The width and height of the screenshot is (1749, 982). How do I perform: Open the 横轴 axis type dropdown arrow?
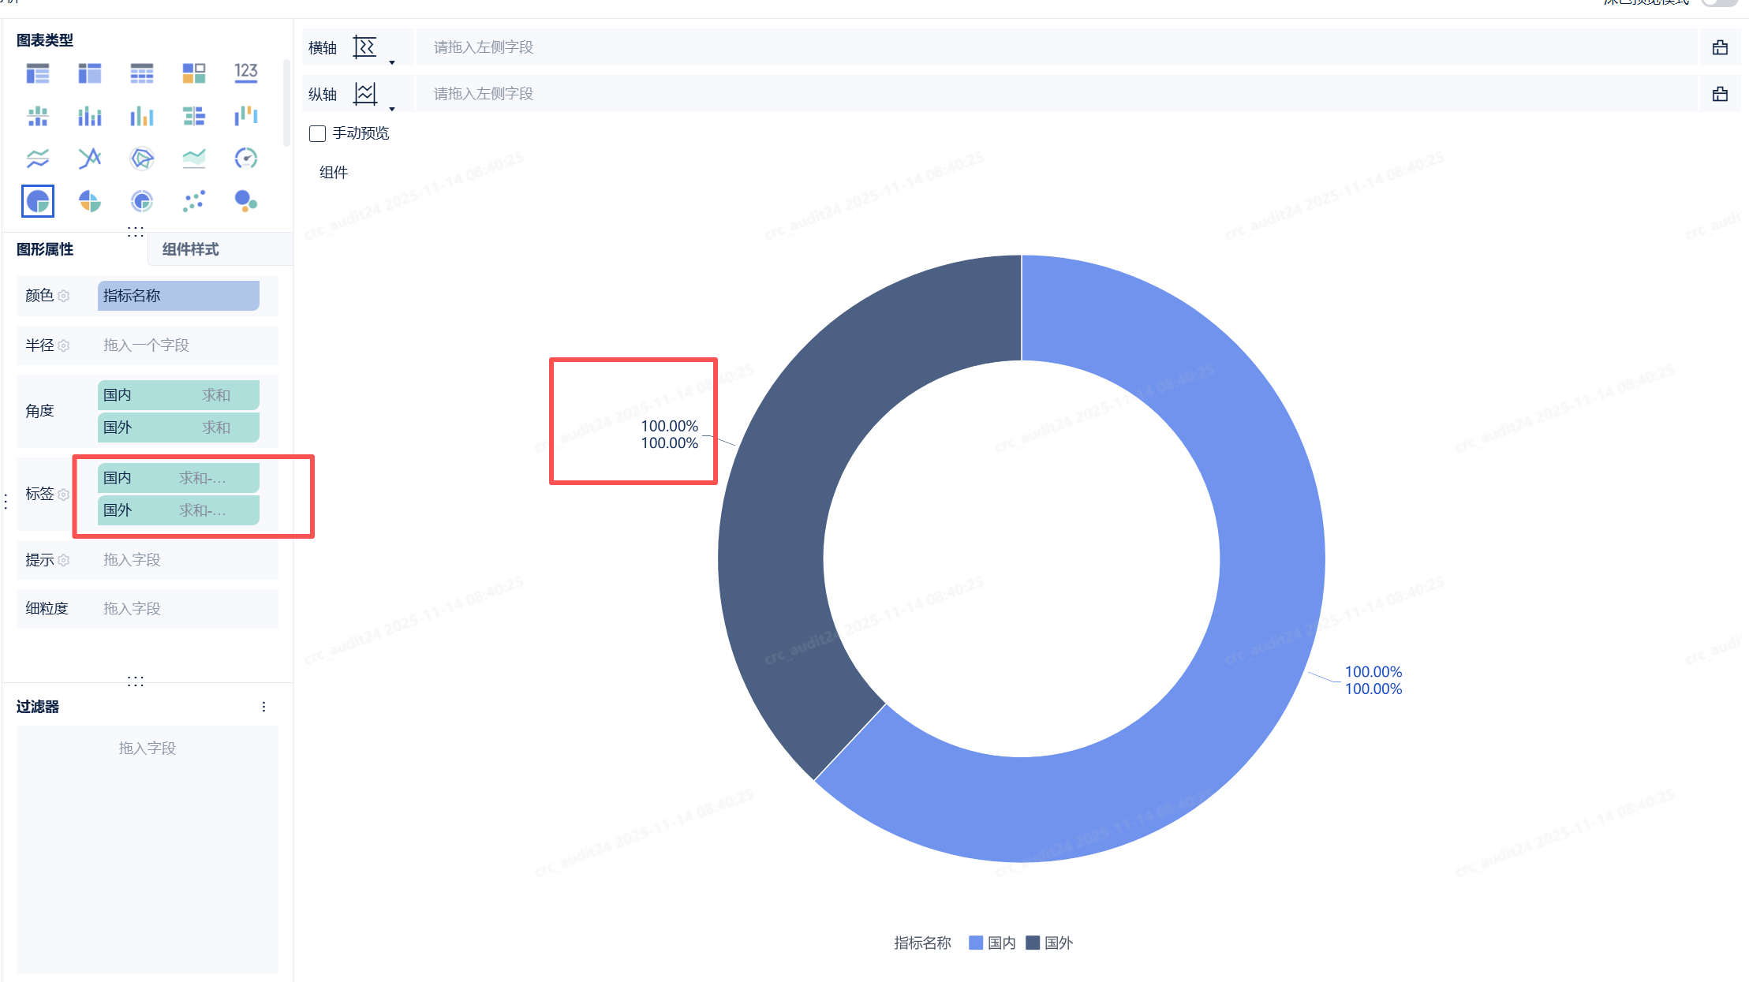tap(392, 63)
